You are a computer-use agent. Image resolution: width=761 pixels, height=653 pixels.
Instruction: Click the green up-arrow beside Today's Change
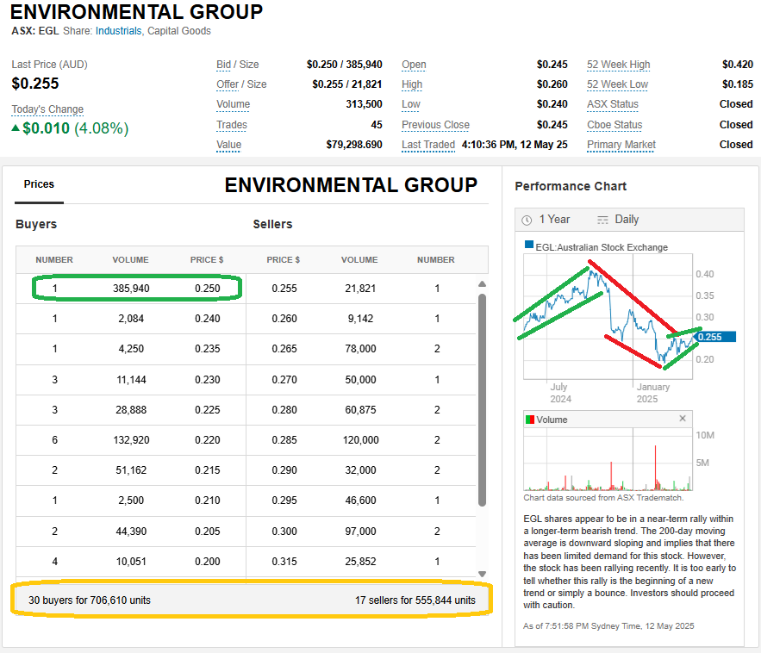(x=16, y=128)
